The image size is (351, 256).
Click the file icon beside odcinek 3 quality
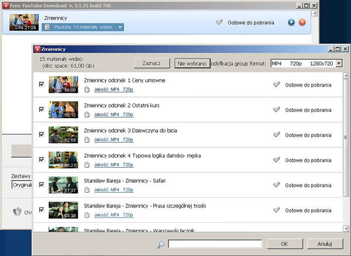(x=87, y=140)
